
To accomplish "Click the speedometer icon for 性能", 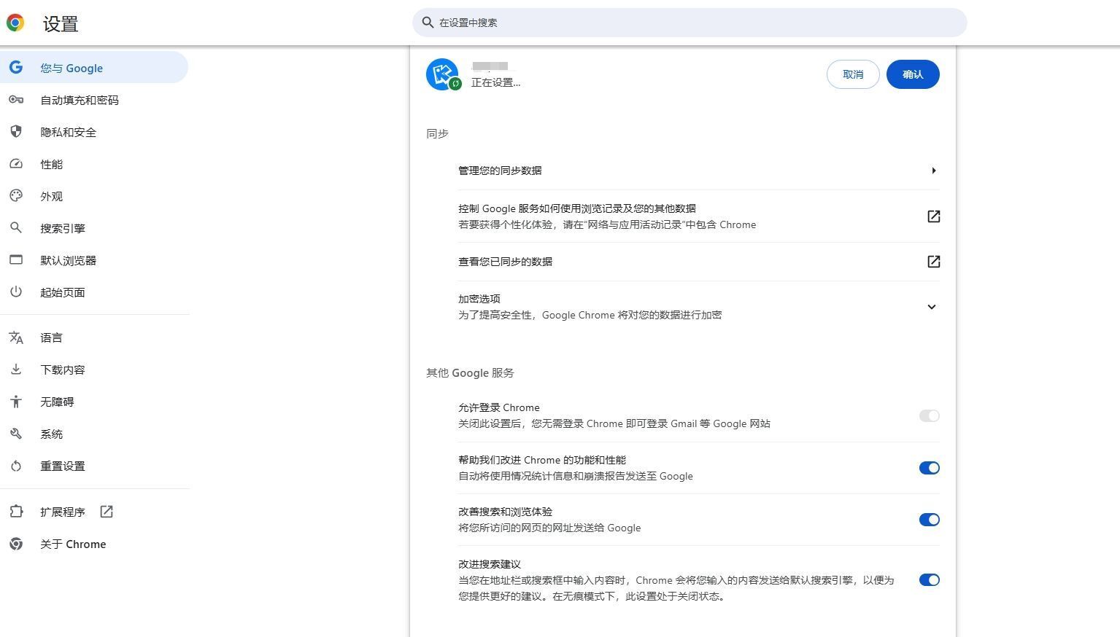I will pyautogui.click(x=16, y=164).
